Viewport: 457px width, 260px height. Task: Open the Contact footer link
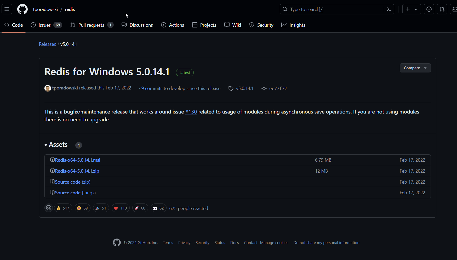point(251,243)
